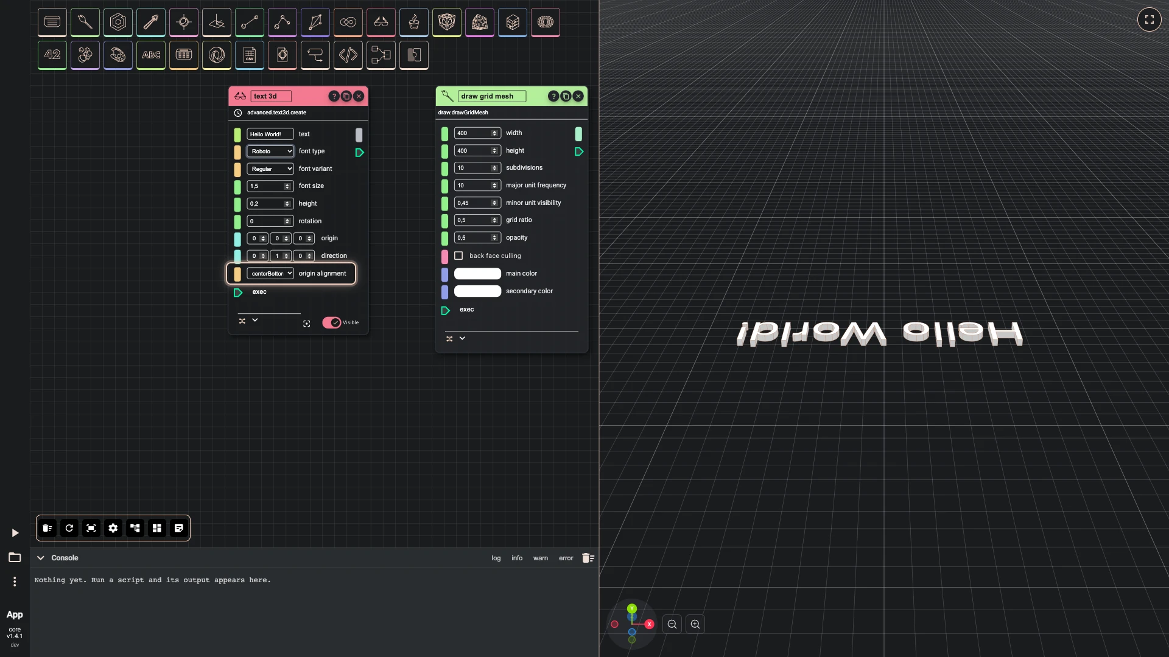Clear the canvas with trash list button
Image resolution: width=1169 pixels, height=657 pixels.
coord(47,528)
